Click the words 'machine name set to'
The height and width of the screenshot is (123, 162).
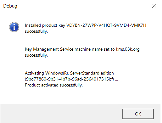point(95,49)
